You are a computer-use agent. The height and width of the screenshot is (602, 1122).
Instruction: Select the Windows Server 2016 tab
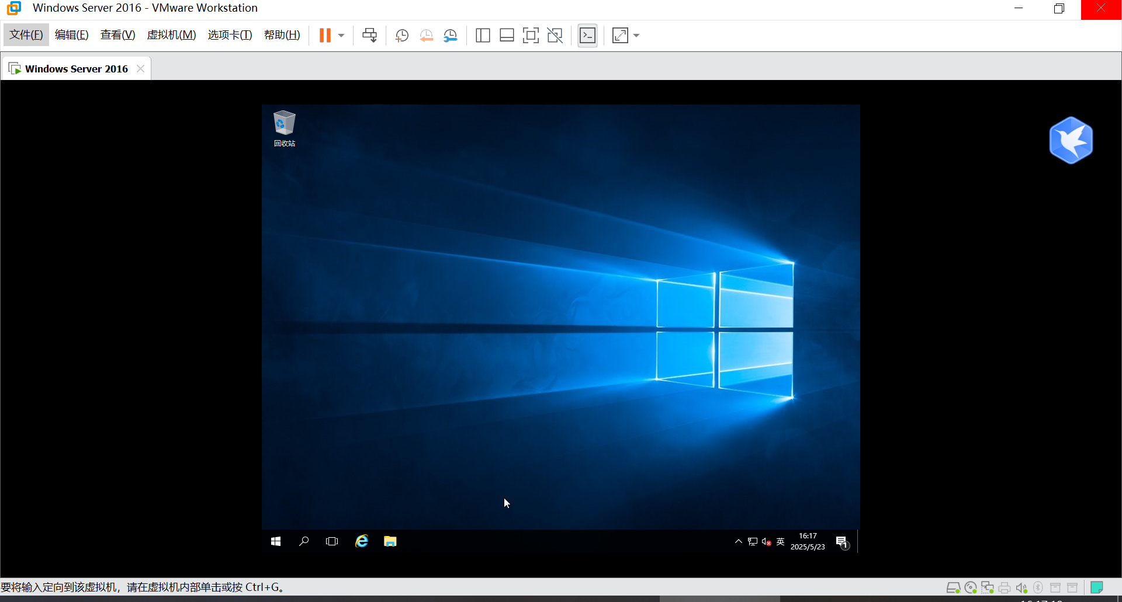(77, 69)
